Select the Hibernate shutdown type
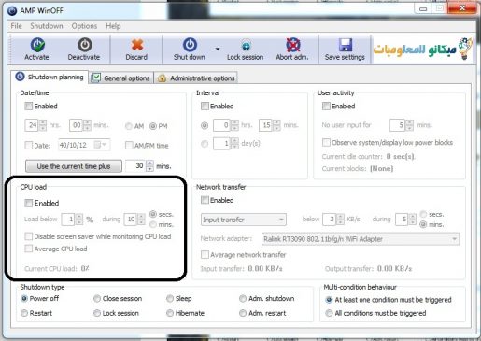Image resolution: width=481 pixels, height=341 pixels. click(x=170, y=313)
